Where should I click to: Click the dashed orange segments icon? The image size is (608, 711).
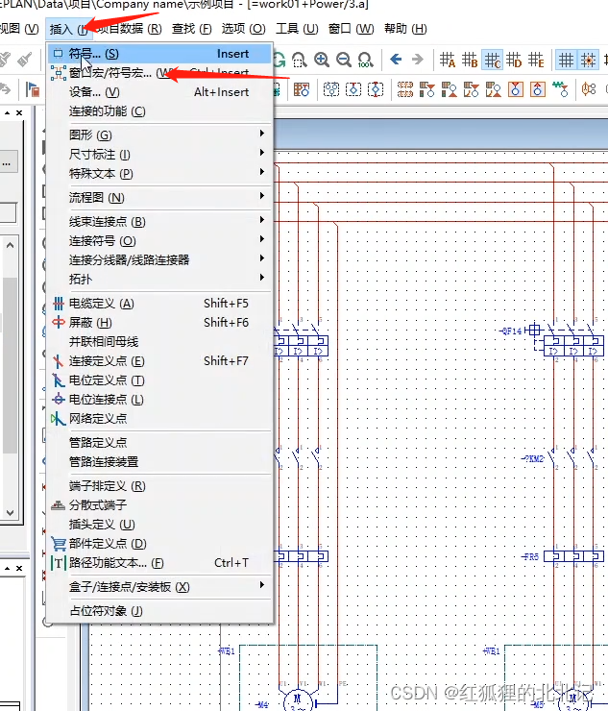click(x=405, y=89)
